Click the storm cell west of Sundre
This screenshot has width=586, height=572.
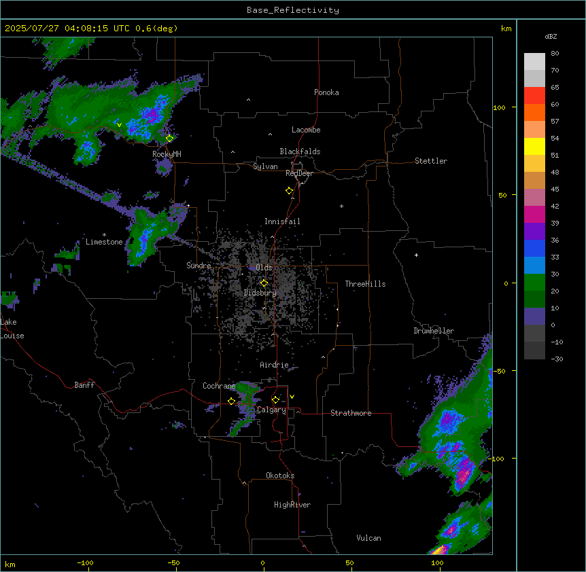pos(144,239)
